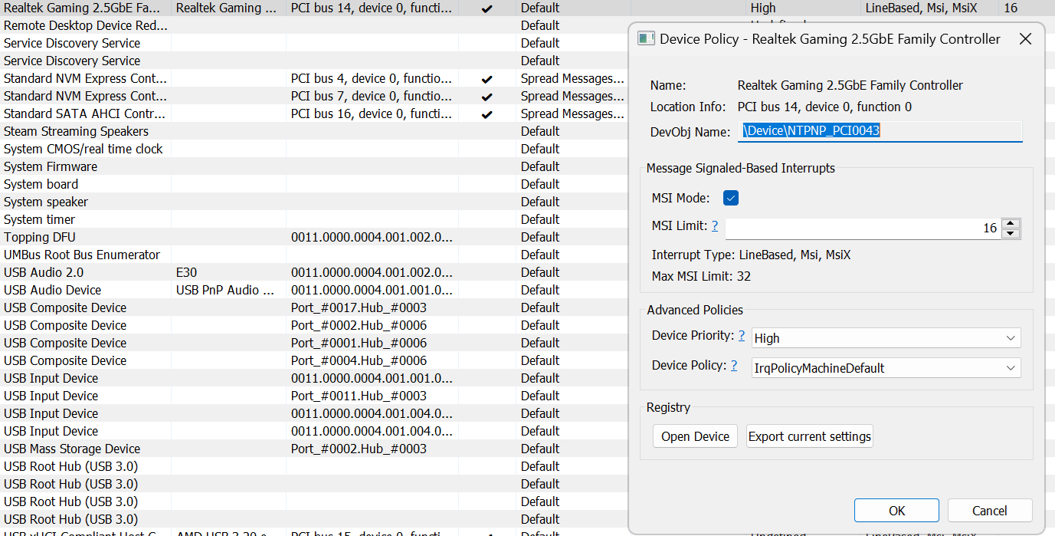
Task: Click Spread Messages cell in SATA AHCI row
Action: tap(572, 113)
